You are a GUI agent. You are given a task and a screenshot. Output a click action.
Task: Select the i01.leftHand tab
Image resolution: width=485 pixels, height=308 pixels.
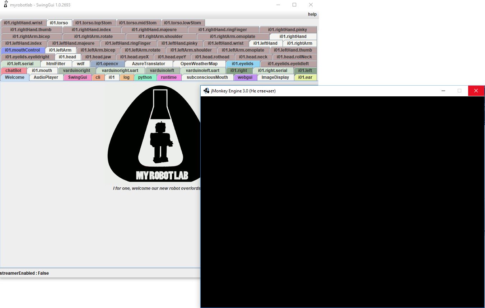[265, 43]
